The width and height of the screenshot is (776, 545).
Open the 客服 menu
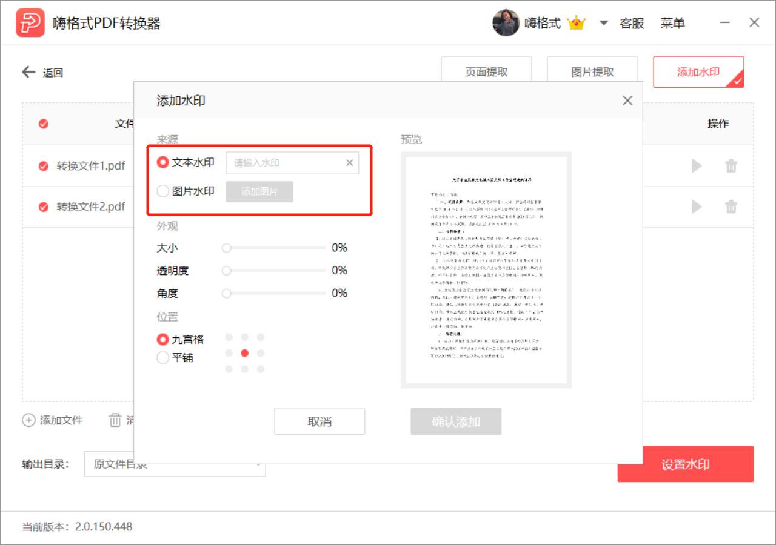632,23
